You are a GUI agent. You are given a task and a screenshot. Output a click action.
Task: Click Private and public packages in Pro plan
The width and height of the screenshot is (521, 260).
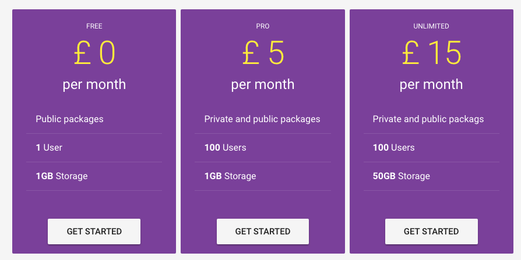coord(262,119)
